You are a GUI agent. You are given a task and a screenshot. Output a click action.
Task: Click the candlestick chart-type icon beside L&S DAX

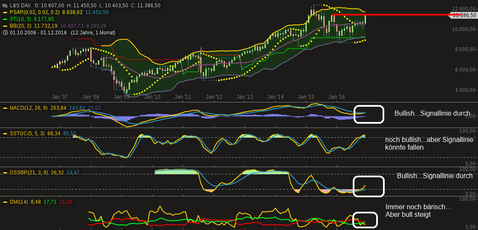click(5, 6)
